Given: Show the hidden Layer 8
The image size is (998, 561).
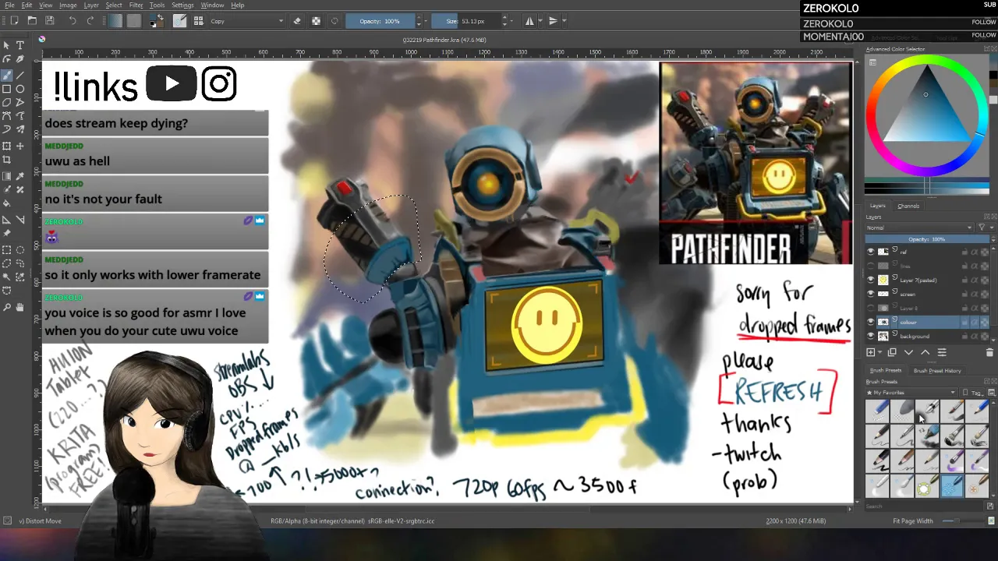Looking at the screenshot, I should pyautogui.click(x=870, y=308).
